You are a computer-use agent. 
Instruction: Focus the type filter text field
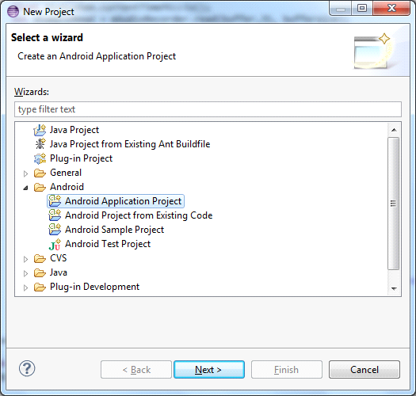click(208, 109)
